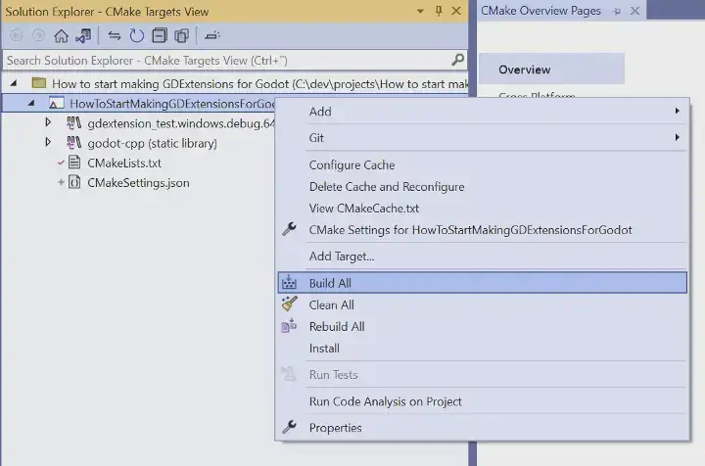Collapse the root folder node
Screen dimensions: 705x466
tap(14, 83)
